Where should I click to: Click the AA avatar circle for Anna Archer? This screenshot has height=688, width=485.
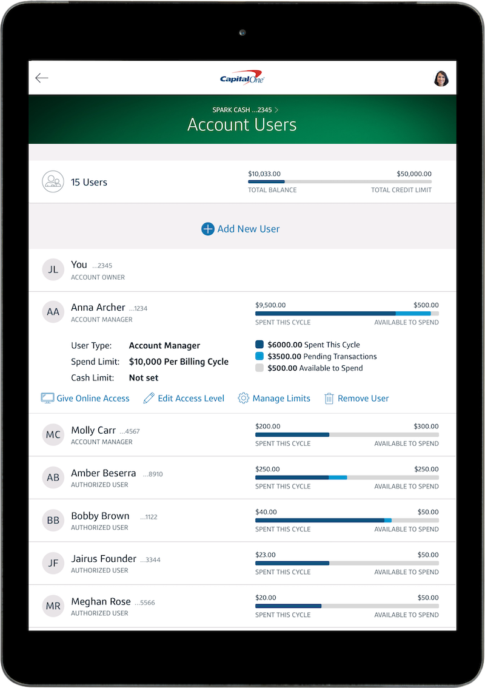[53, 312]
